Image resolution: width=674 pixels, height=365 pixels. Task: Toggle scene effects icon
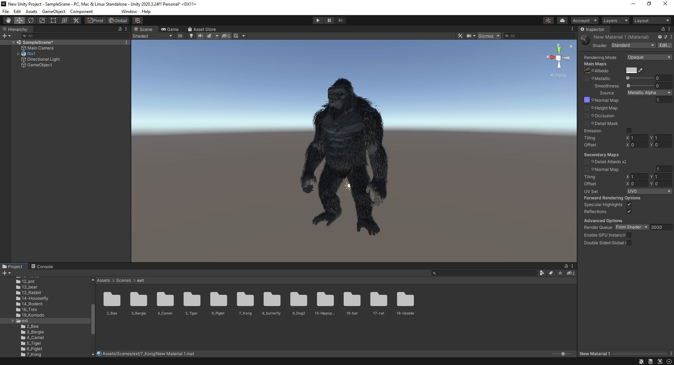point(209,36)
